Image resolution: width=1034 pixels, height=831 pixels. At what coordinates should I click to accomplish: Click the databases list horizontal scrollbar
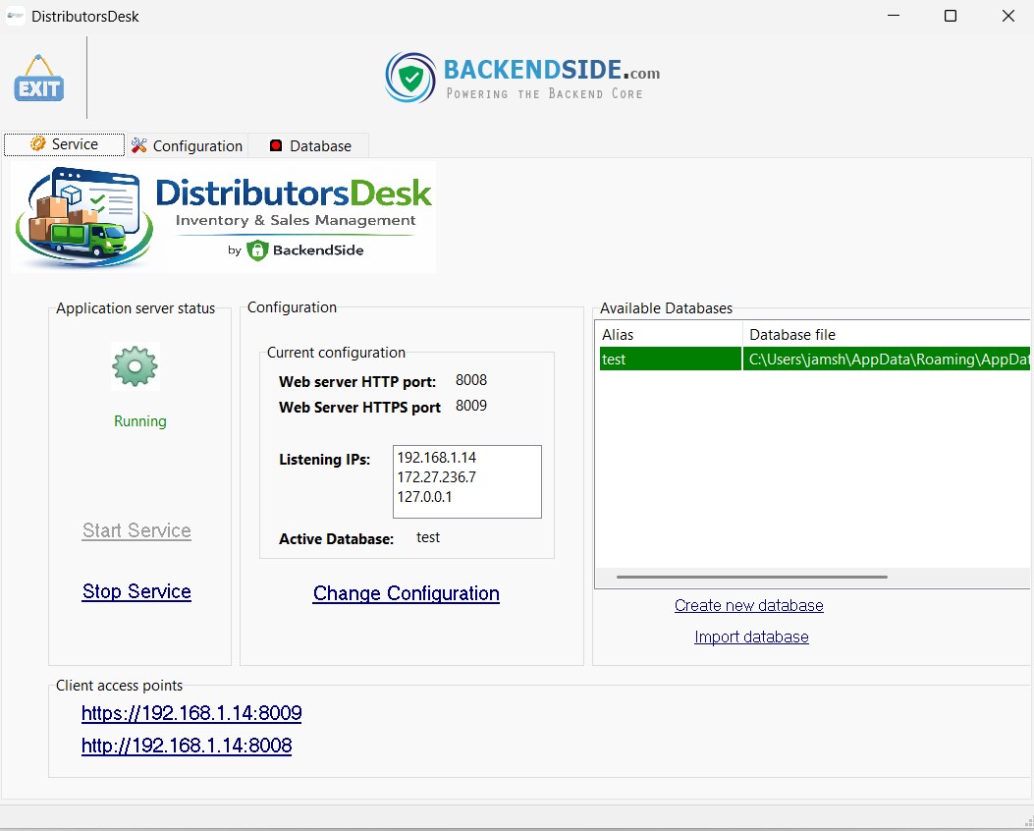click(x=751, y=577)
